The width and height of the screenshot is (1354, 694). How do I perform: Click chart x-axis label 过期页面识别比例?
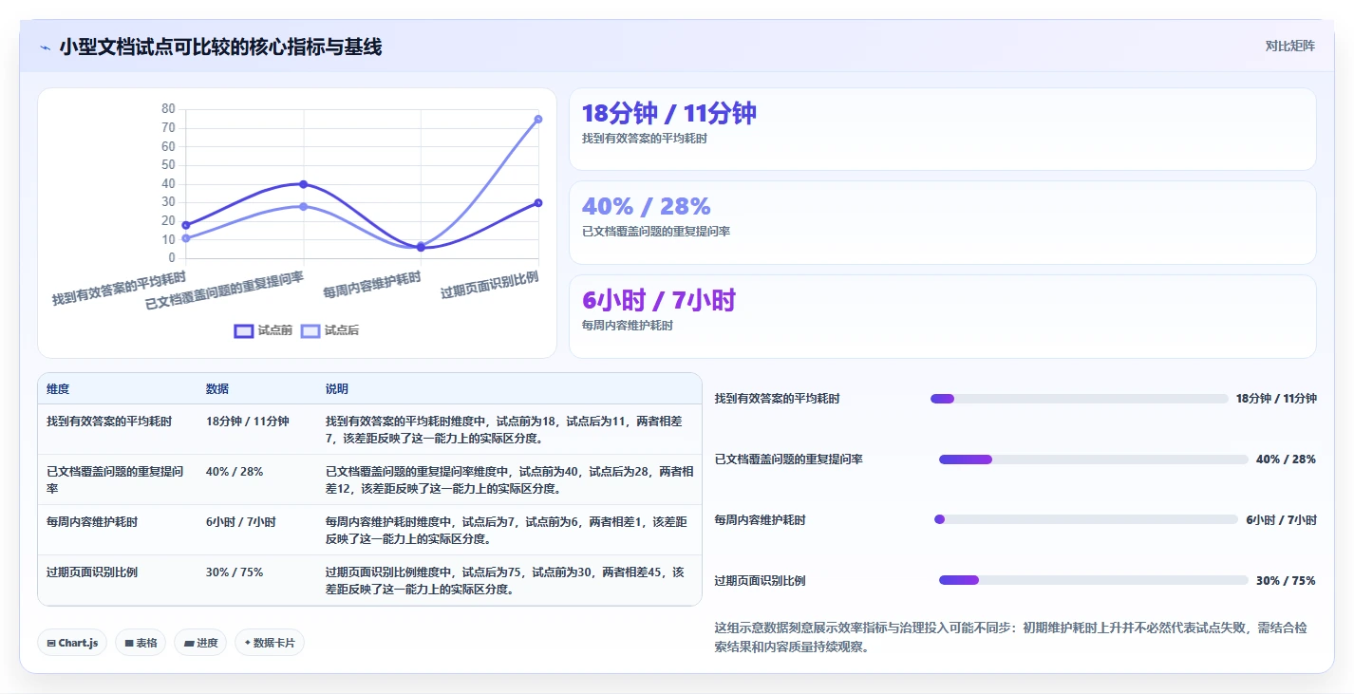click(490, 285)
